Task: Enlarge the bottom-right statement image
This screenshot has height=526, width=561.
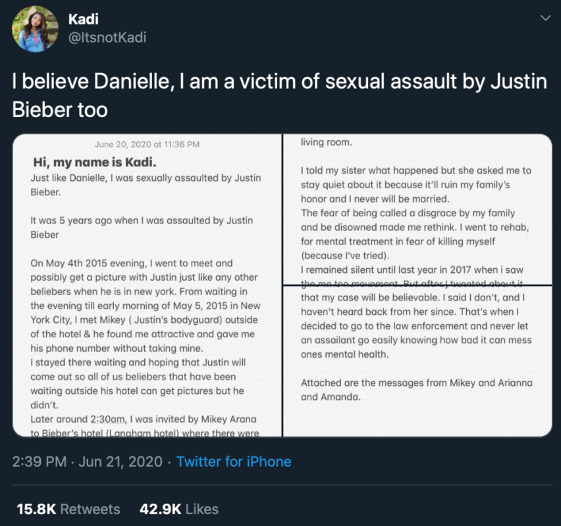Action: [x=419, y=362]
